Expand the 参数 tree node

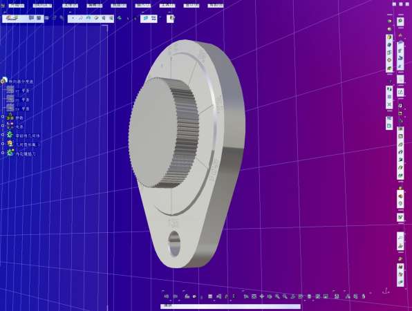tap(3, 117)
